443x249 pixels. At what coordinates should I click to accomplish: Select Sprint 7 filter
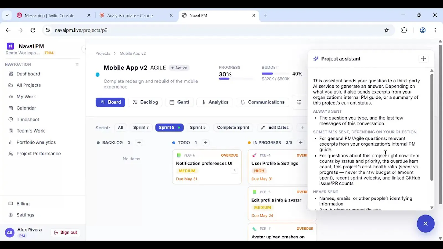pyautogui.click(x=141, y=128)
